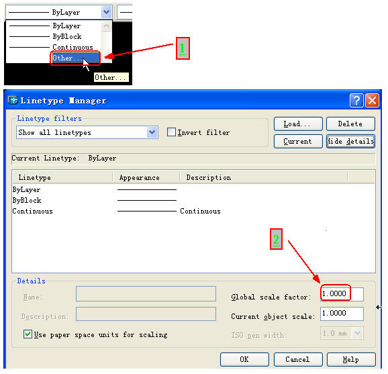
Task: Open the linetype ByLayer dropdown arrow
Action: (x=107, y=12)
